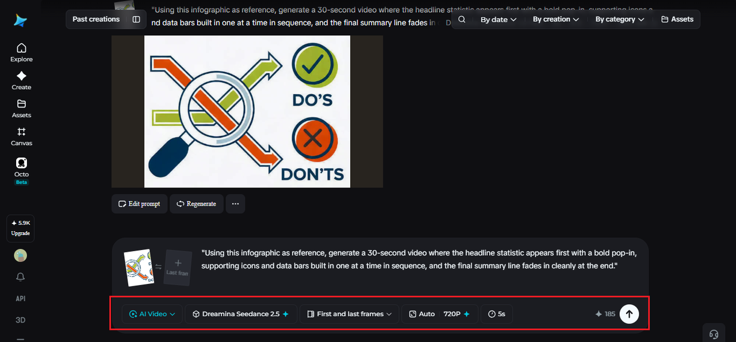736x342 pixels.
Task: Open the Explore section in sidebar
Action: coord(21,52)
